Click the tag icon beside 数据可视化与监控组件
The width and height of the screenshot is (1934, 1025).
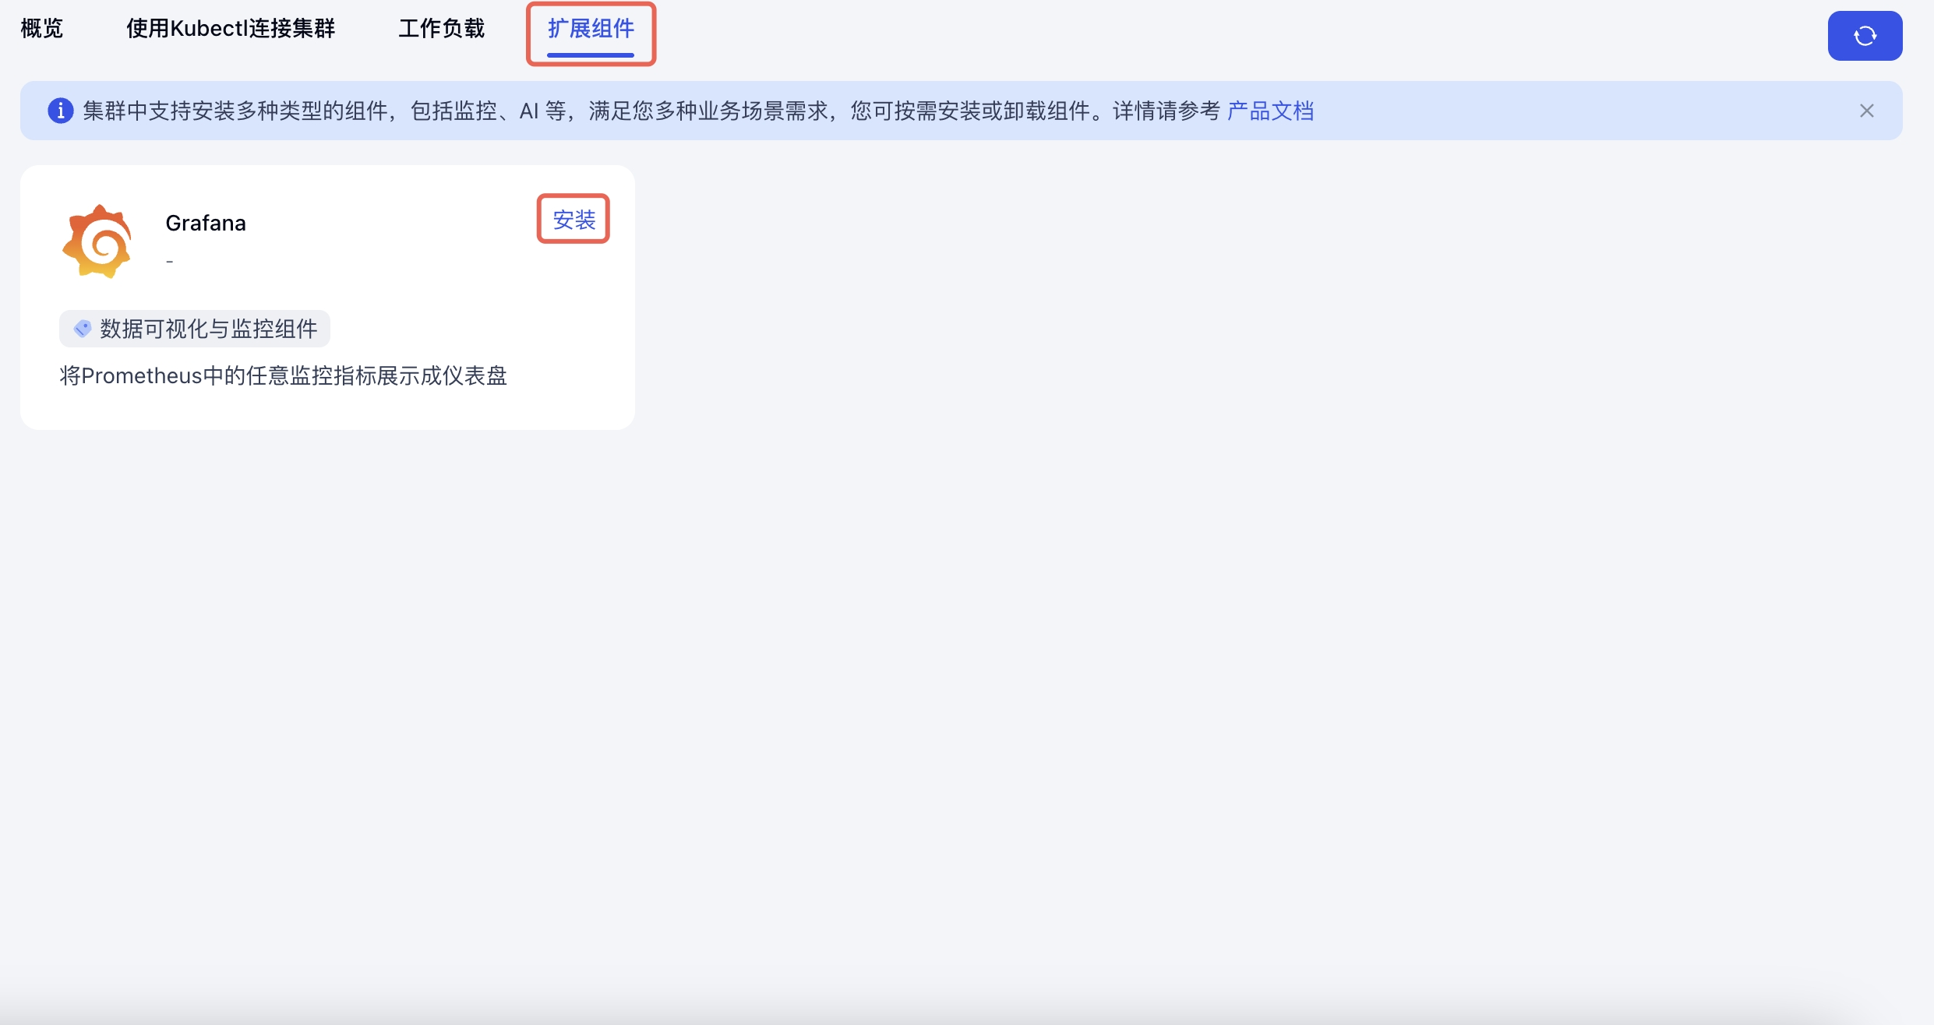[82, 329]
